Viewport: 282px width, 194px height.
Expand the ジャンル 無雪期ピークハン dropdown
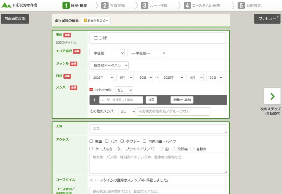(109, 66)
